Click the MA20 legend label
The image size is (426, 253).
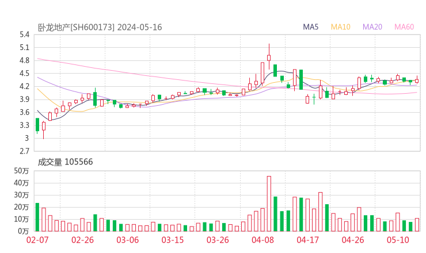pos(372,27)
